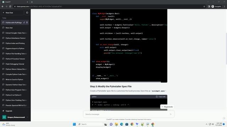Open the 'New chat' conversation in history
The width and height of the screenshot is (227, 127).
click(x=15, y=28)
